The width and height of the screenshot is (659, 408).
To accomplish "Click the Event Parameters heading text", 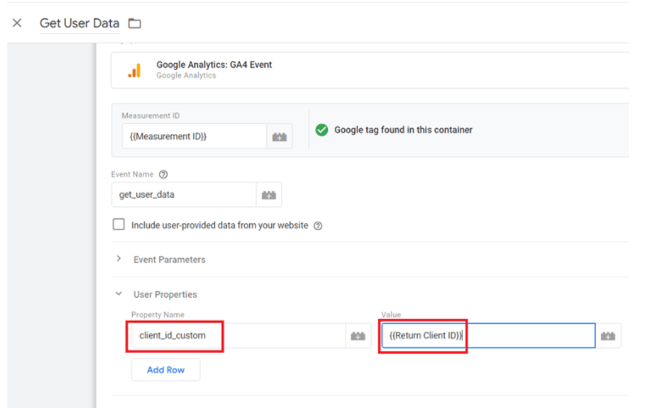I will click(170, 260).
